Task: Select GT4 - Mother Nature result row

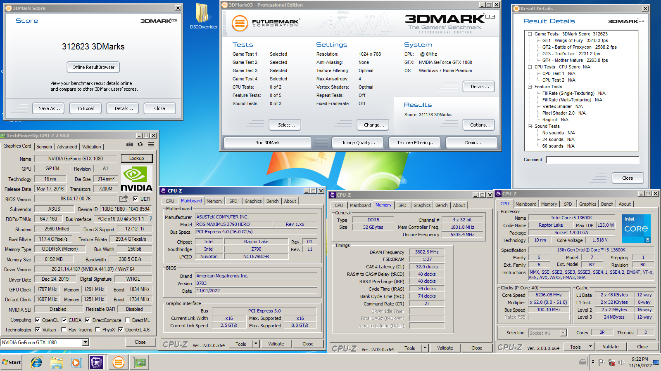Action: point(575,60)
